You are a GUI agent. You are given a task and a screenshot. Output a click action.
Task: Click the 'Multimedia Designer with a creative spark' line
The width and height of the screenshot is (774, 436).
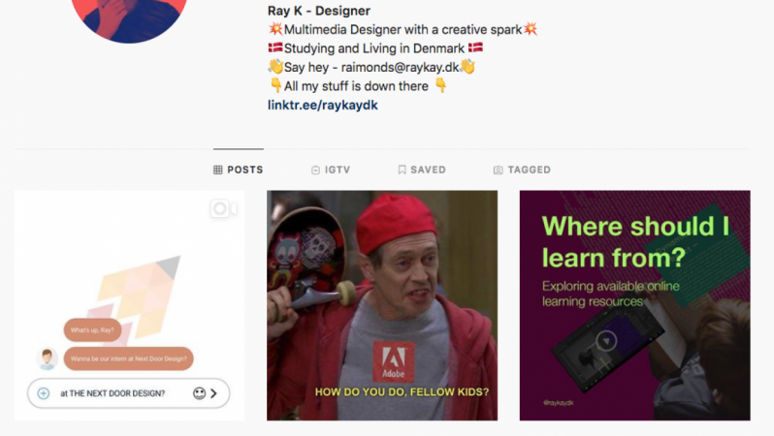point(403,30)
